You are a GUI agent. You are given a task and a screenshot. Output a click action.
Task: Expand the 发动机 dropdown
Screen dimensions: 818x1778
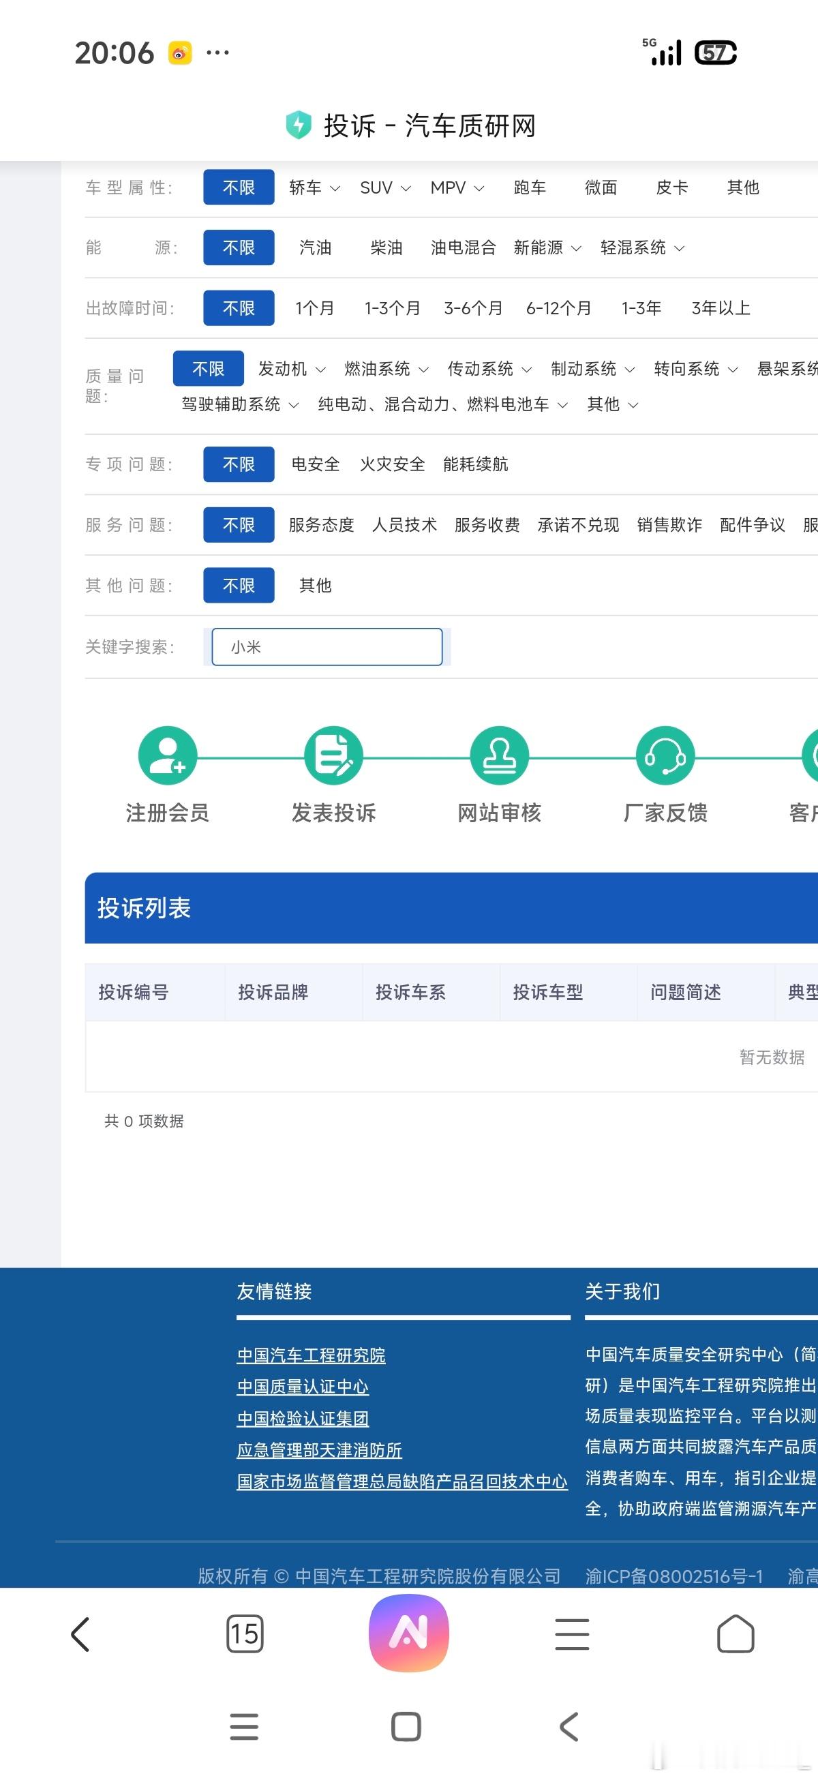pyautogui.click(x=292, y=369)
